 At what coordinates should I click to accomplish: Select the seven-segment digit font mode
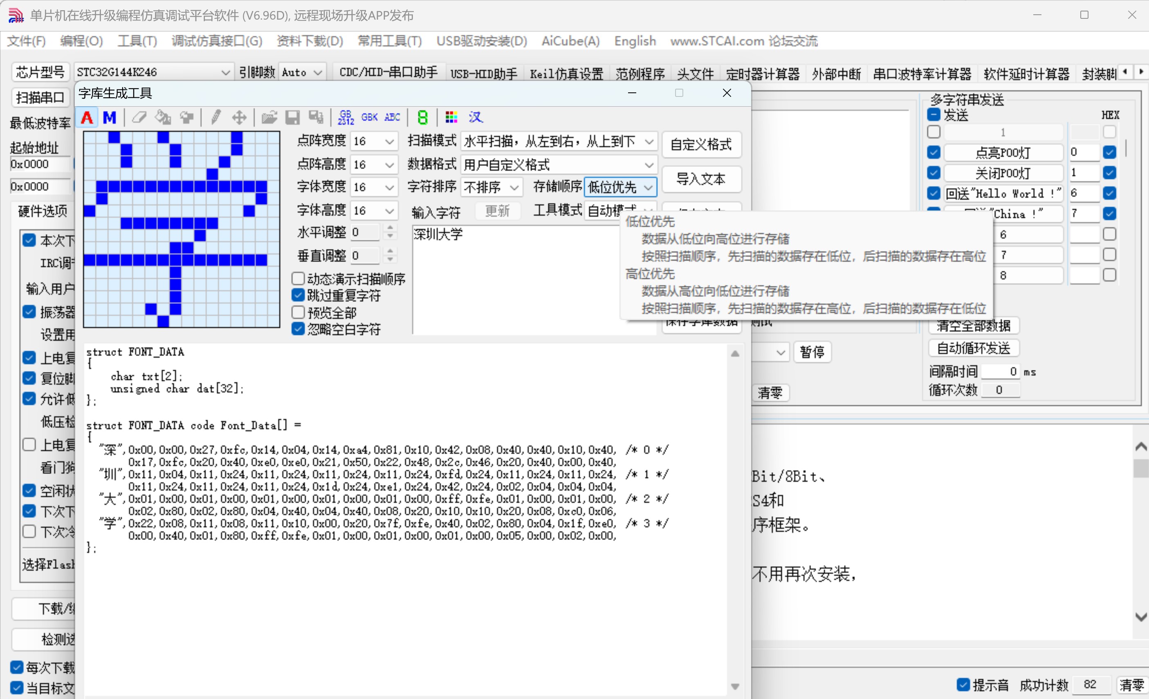[x=422, y=117]
